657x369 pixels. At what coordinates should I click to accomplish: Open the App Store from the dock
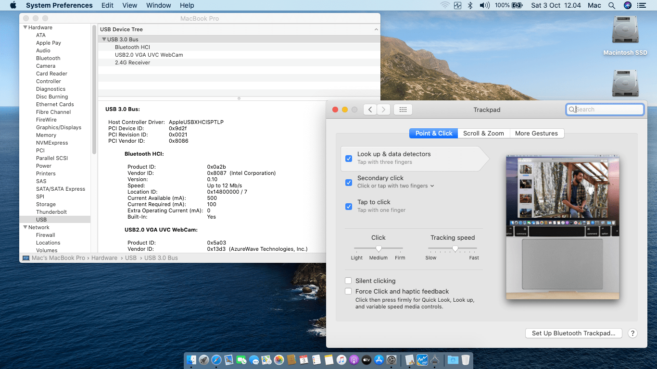pyautogui.click(x=379, y=360)
